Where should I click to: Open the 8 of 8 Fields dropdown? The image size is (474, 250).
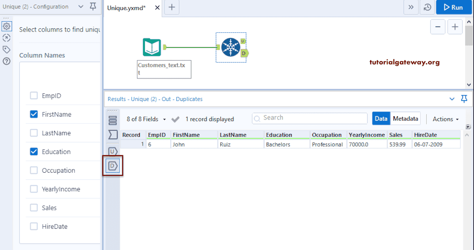[x=146, y=119]
